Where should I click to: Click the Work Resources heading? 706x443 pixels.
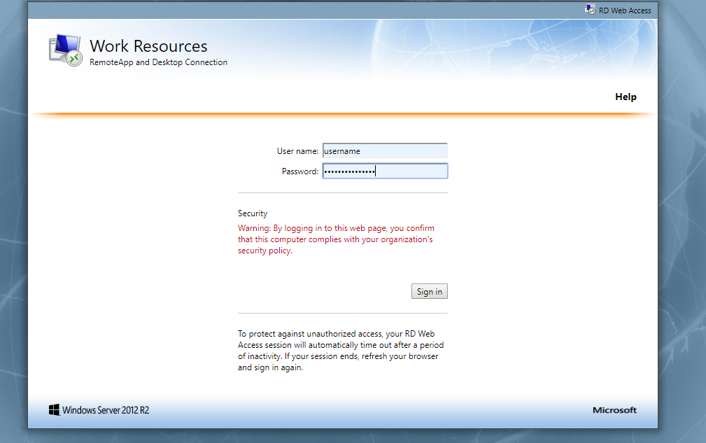pyautogui.click(x=148, y=46)
